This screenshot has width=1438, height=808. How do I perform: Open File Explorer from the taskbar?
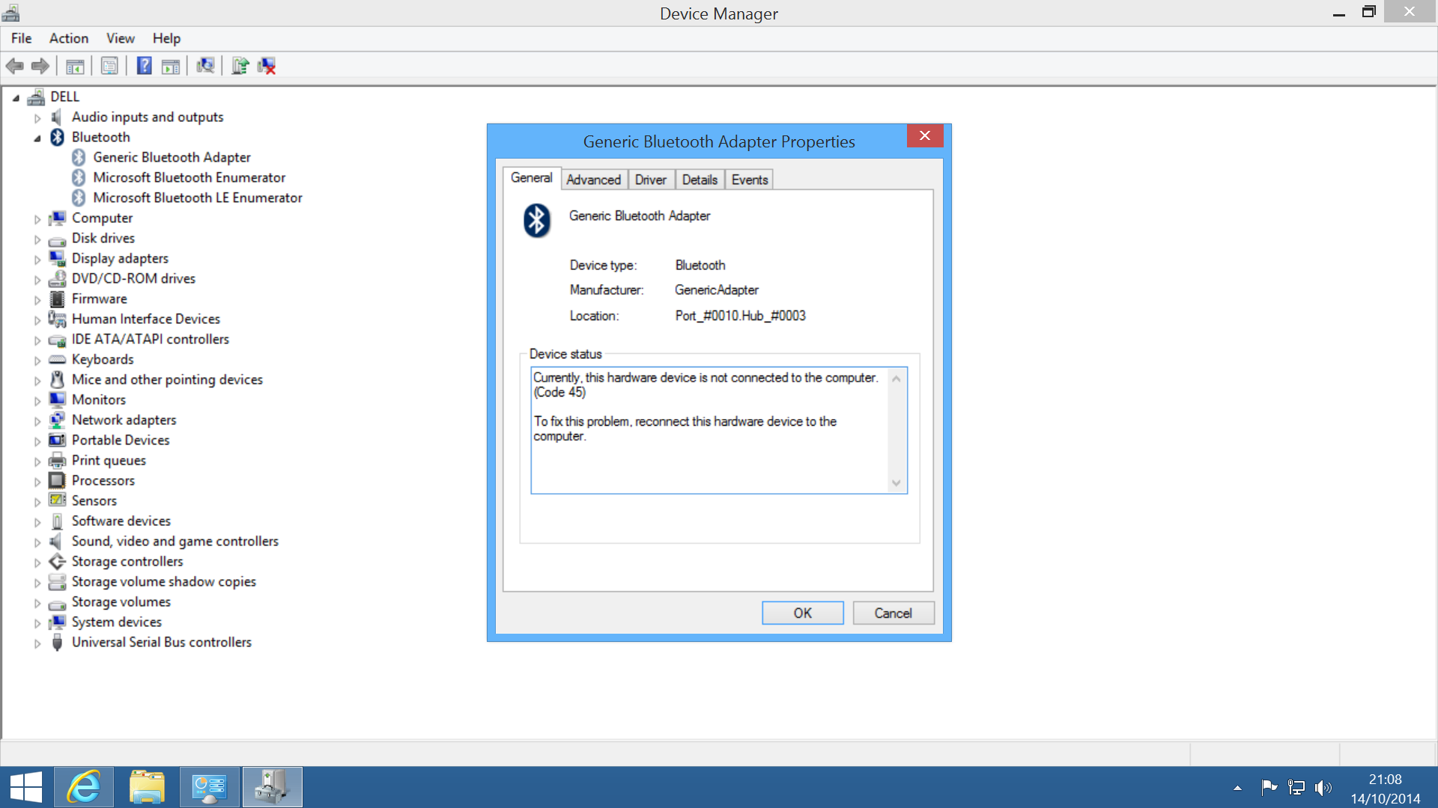[147, 787]
